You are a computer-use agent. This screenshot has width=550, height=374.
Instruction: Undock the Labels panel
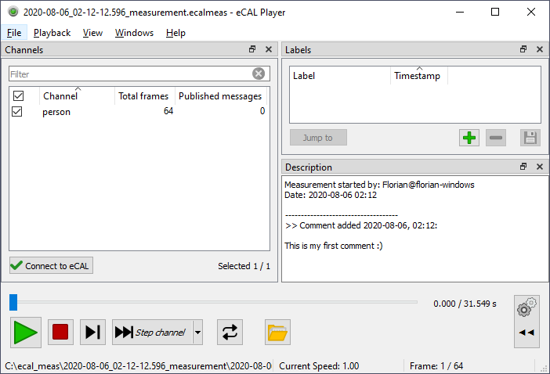pos(523,49)
